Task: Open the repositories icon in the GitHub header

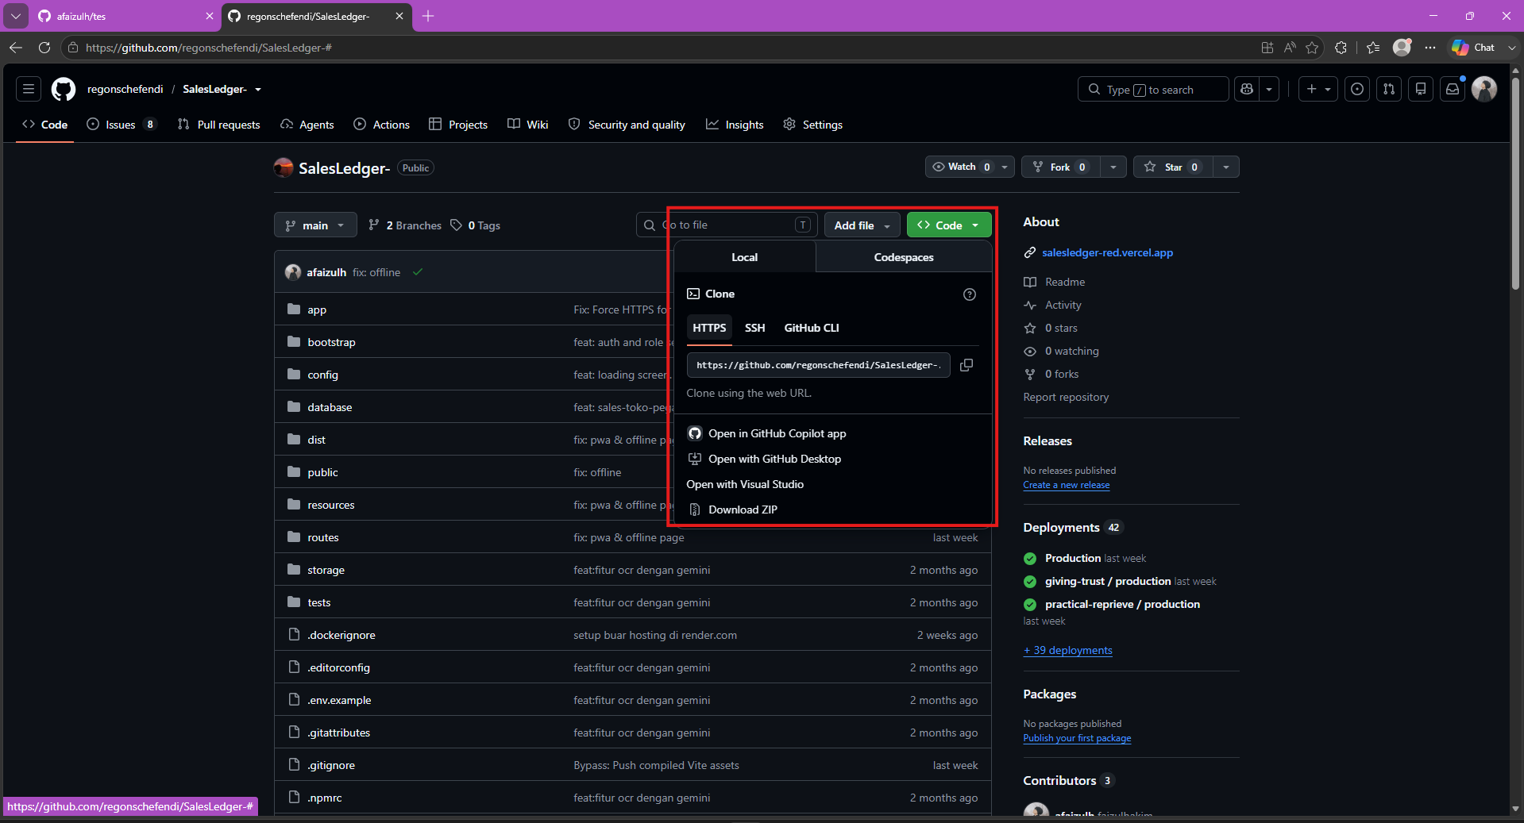Action: click(x=1421, y=89)
